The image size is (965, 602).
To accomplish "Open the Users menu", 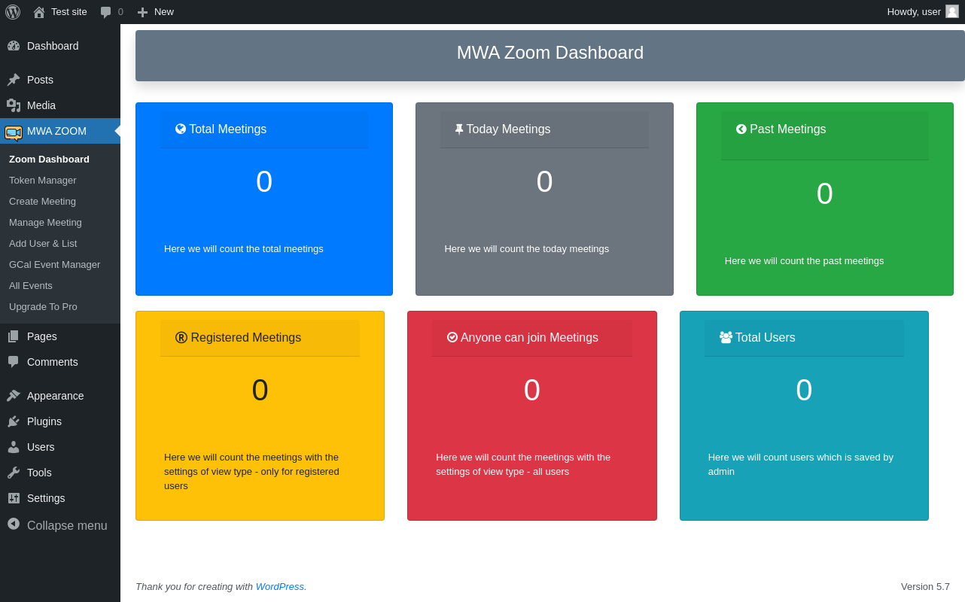I will point(60,447).
